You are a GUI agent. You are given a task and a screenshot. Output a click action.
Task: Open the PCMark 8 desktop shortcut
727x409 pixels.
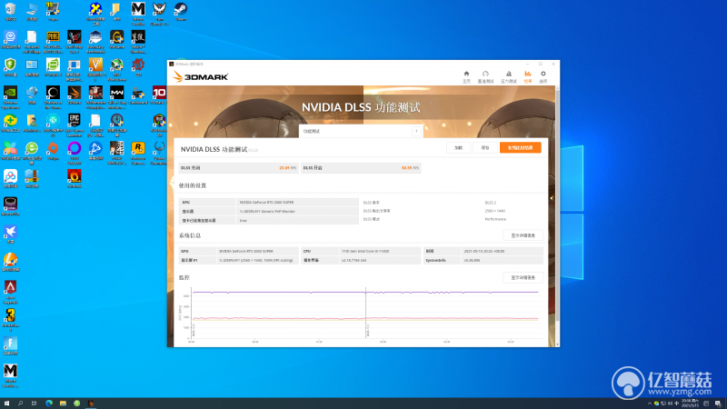[53, 67]
